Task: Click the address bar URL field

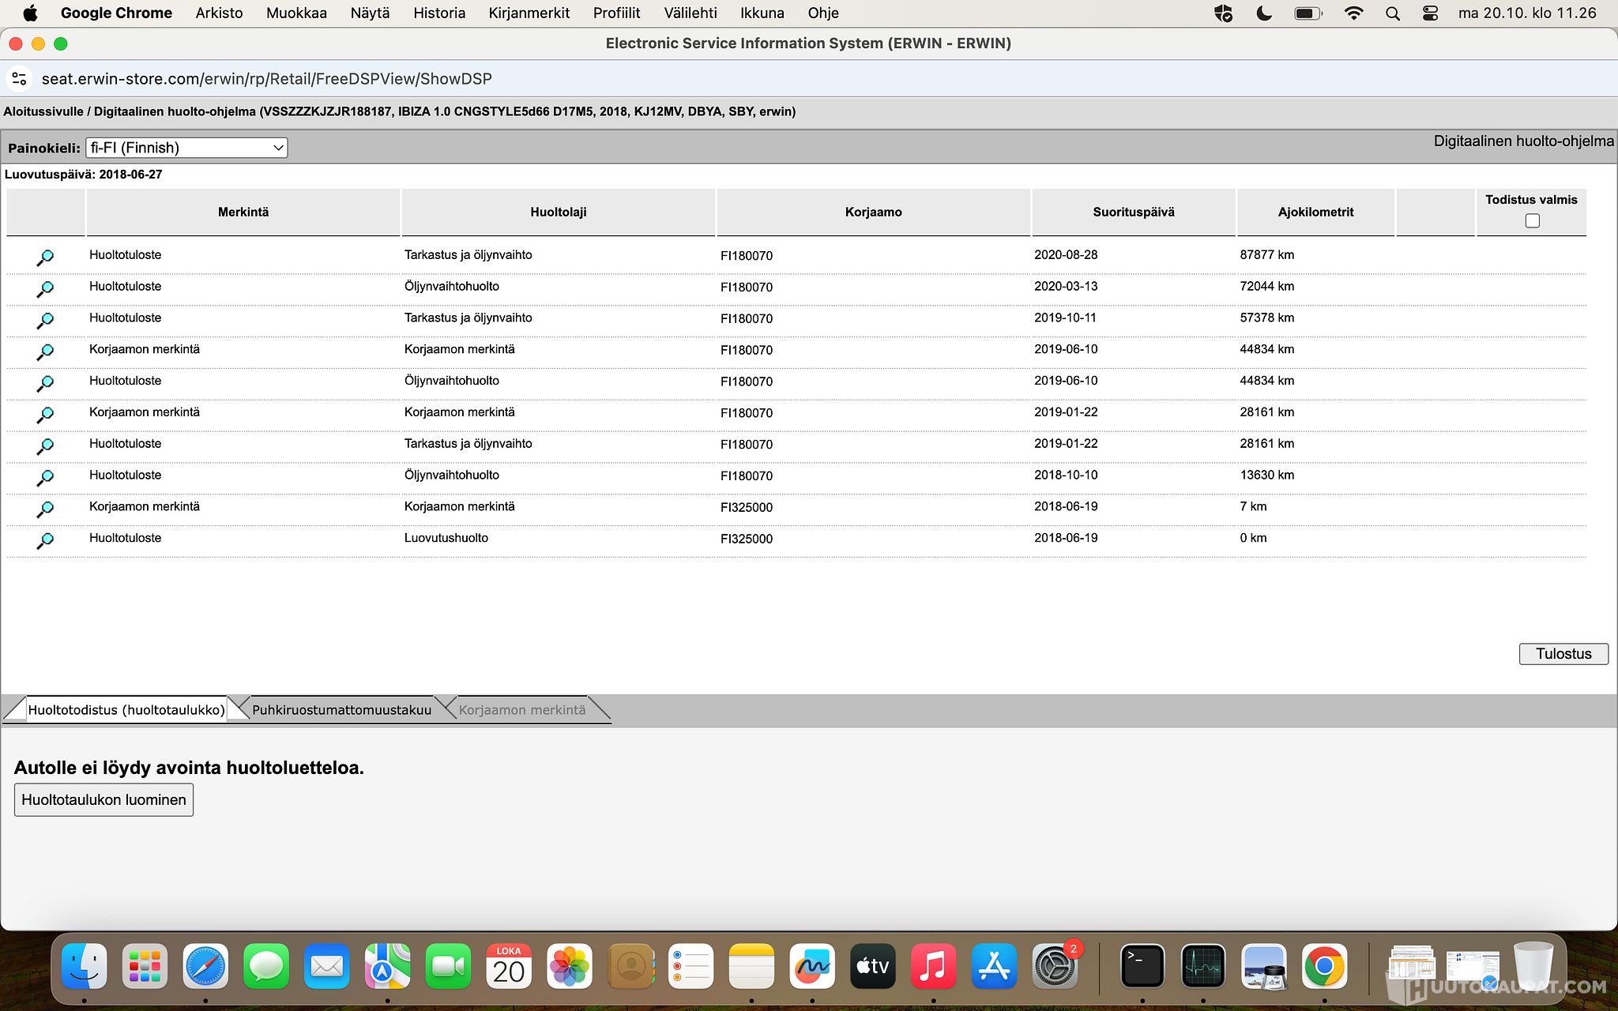Action: coord(266,79)
